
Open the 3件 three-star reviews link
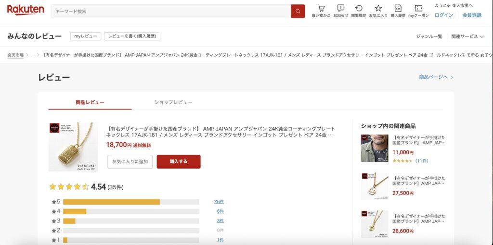[x=221, y=221]
